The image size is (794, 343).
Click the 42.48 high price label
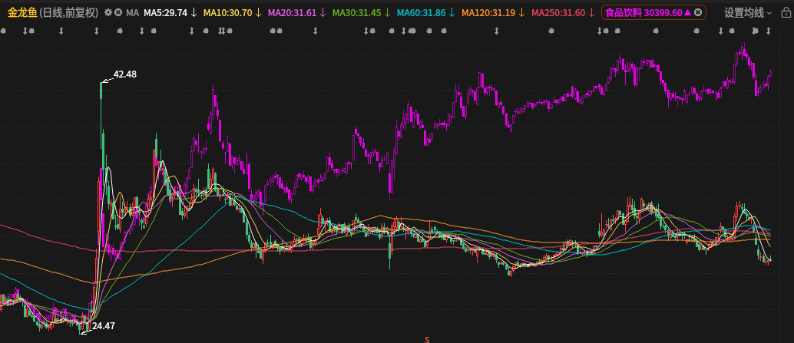pyautogui.click(x=124, y=74)
